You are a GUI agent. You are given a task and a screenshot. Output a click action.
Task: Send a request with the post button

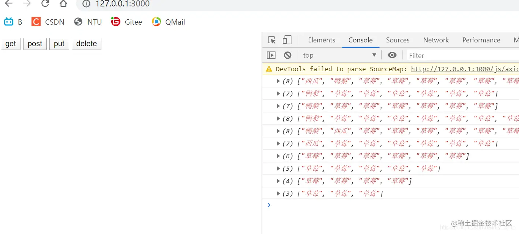pos(35,44)
